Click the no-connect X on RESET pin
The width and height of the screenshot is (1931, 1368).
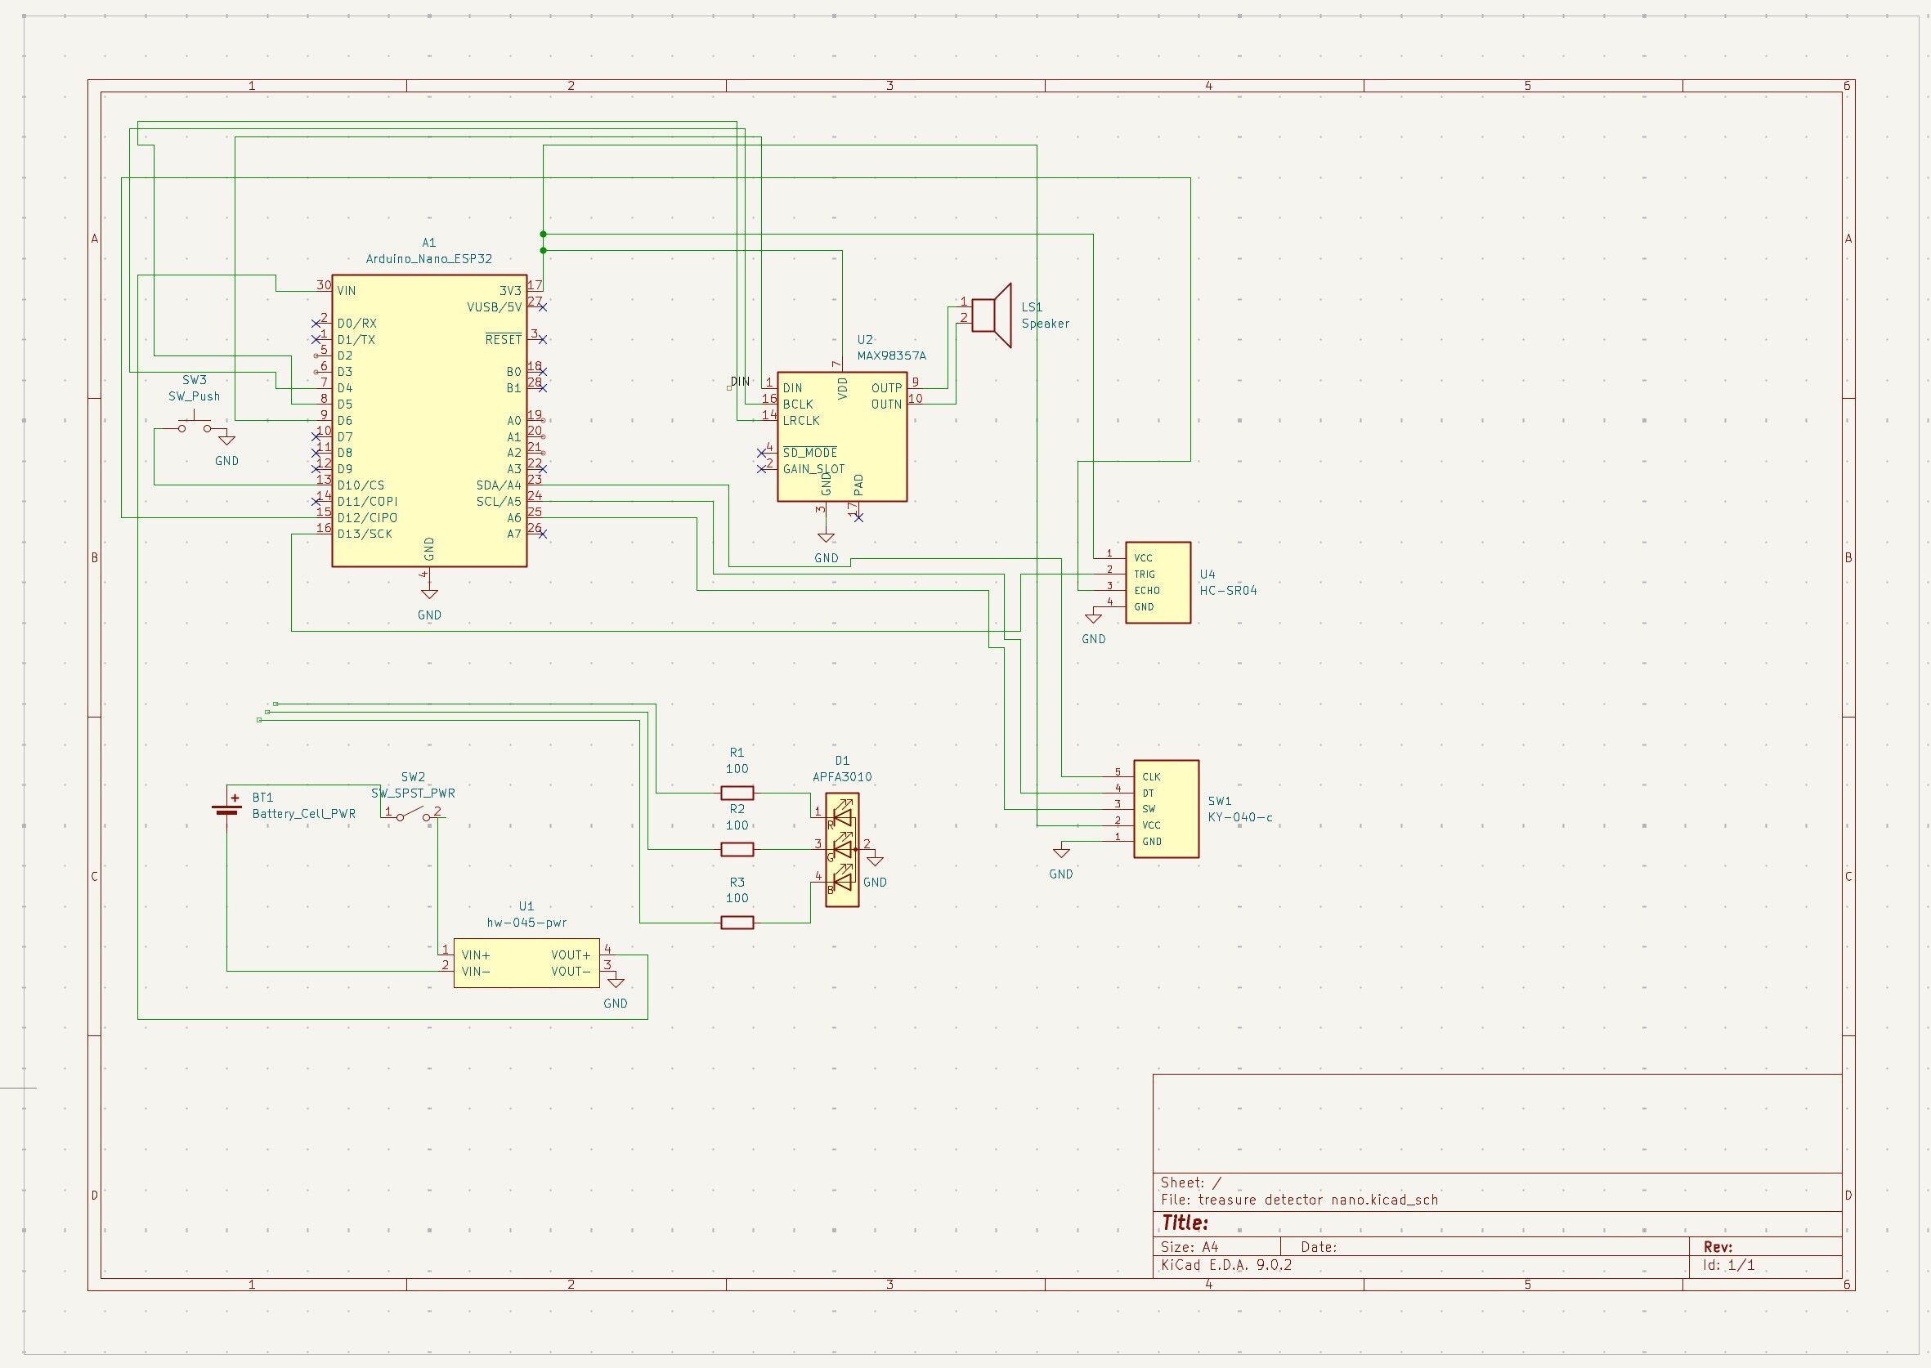[x=543, y=339]
